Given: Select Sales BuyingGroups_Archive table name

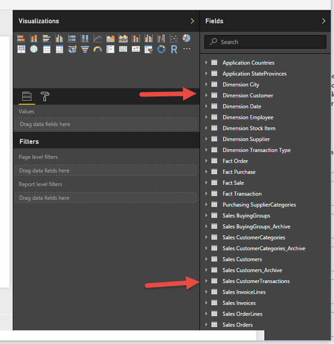Looking at the screenshot, I should [x=256, y=227].
